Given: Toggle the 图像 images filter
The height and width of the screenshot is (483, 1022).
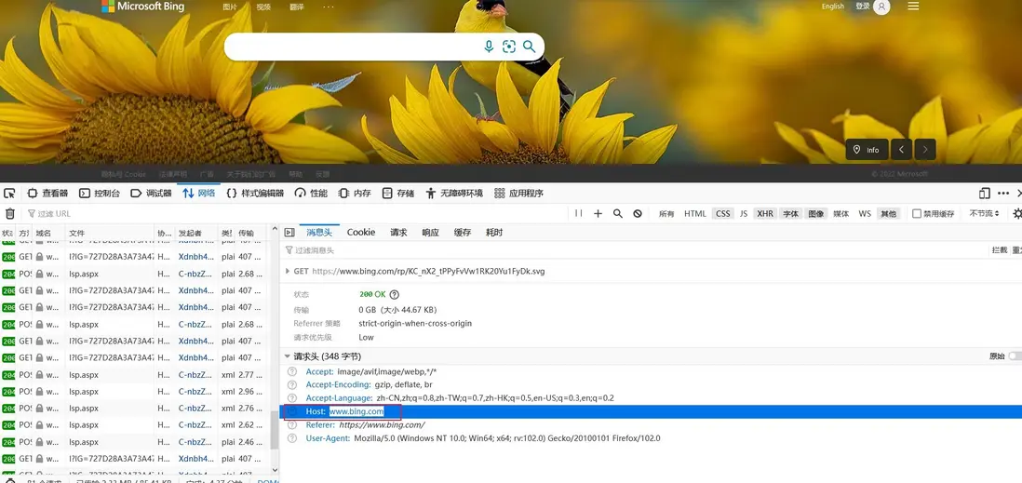Looking at the screenshot, I should 816,214.
